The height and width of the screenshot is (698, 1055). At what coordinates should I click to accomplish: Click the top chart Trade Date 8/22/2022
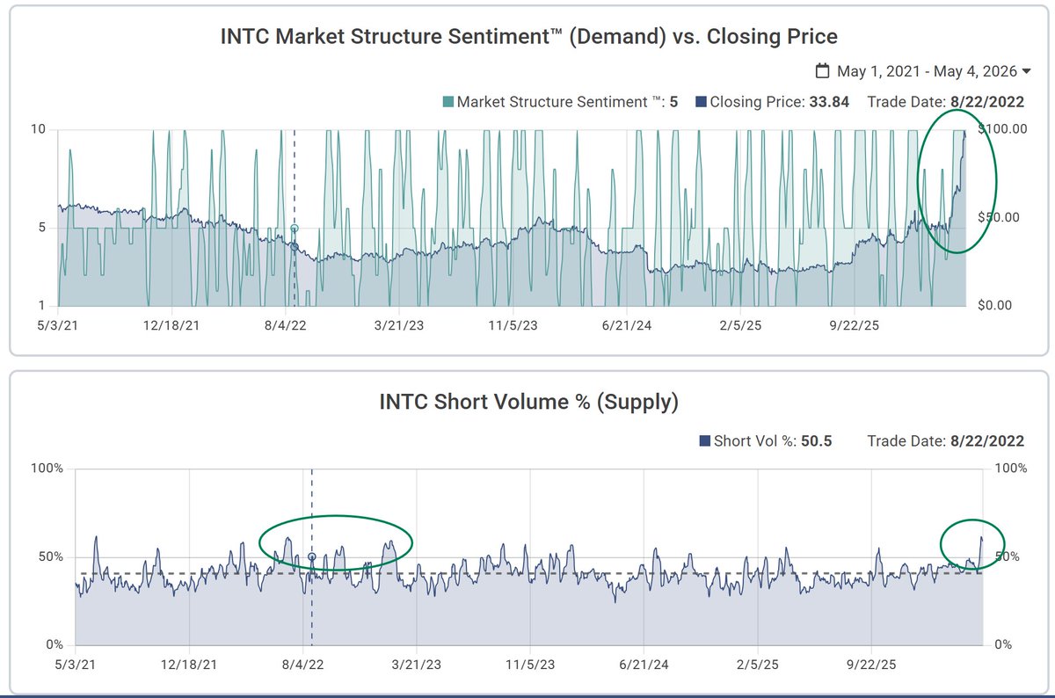click(946, 102)
